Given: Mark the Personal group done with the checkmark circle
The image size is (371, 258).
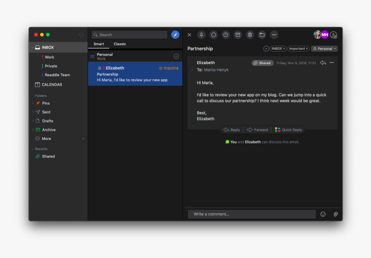Looking at the screenshot, I should coord(176,56).
